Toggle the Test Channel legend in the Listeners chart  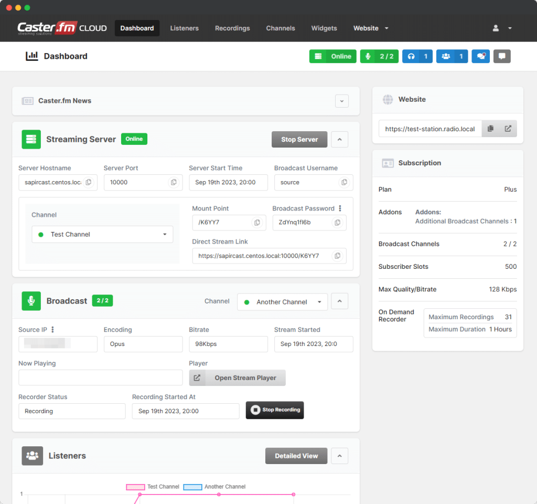coord(135,487)
